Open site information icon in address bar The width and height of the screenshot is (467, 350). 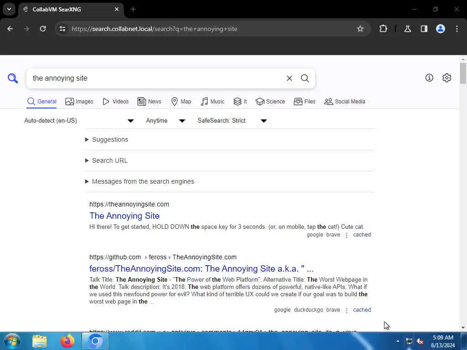(62, 29)
